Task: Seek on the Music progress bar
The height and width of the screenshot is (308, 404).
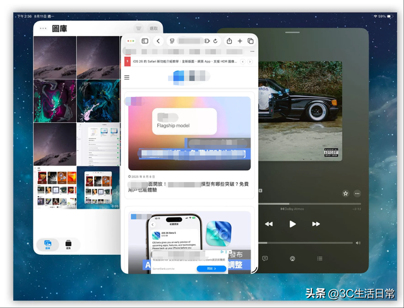Action: point(309,204)
